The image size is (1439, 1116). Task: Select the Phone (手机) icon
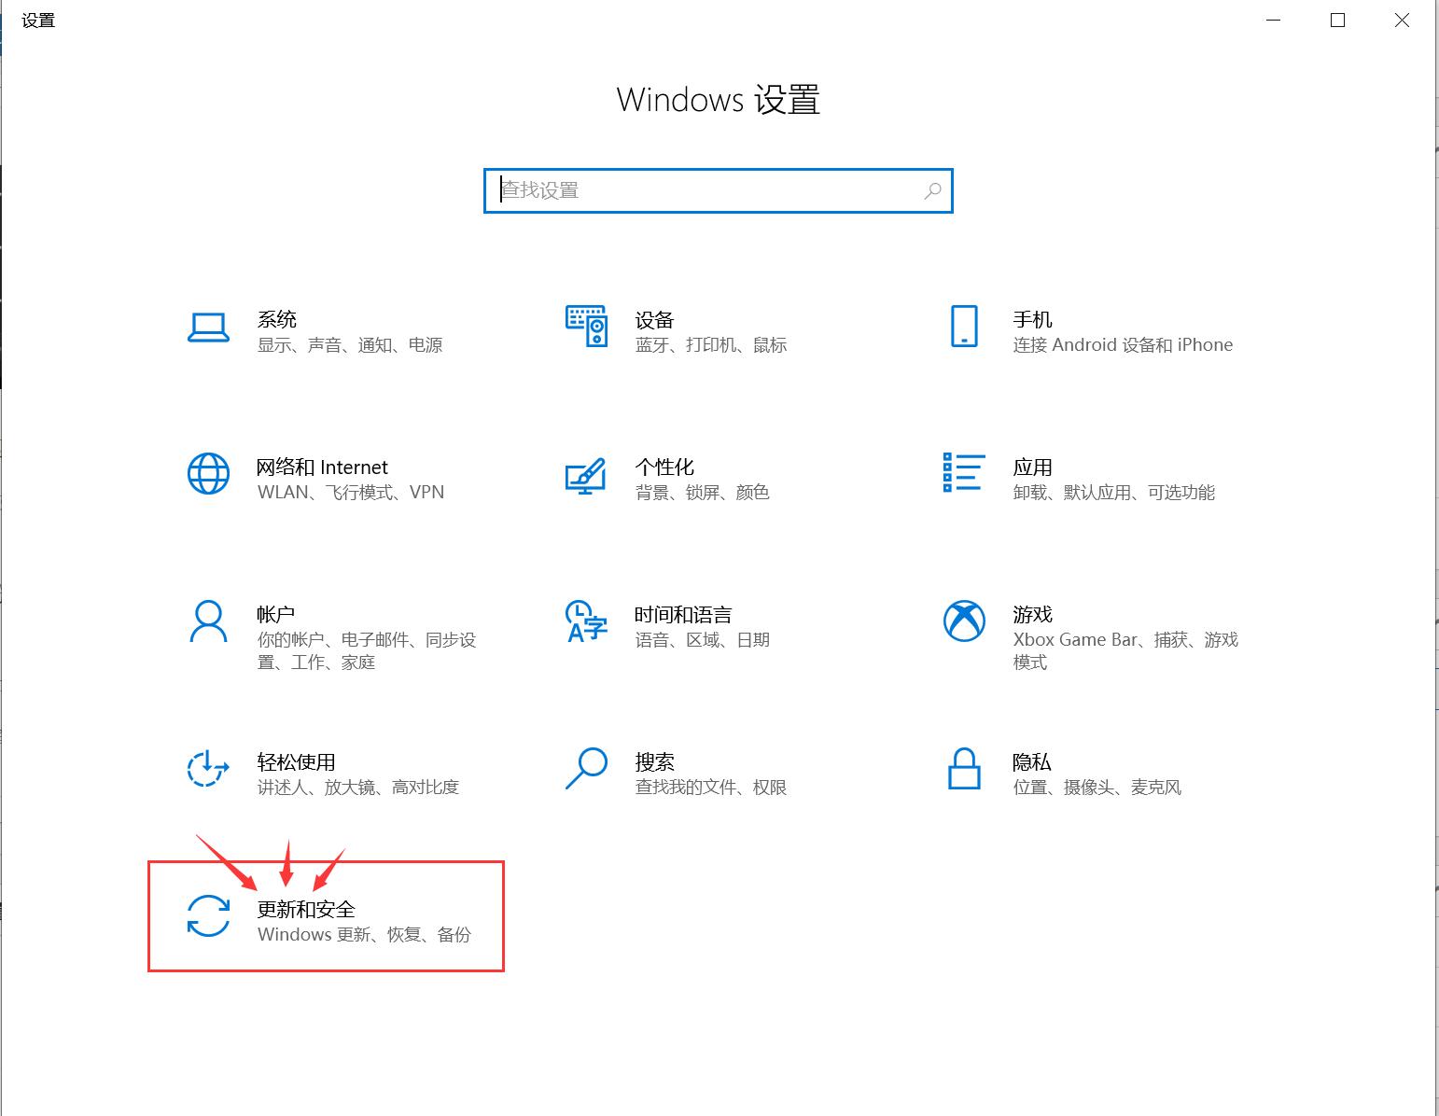tap(964, 327)
